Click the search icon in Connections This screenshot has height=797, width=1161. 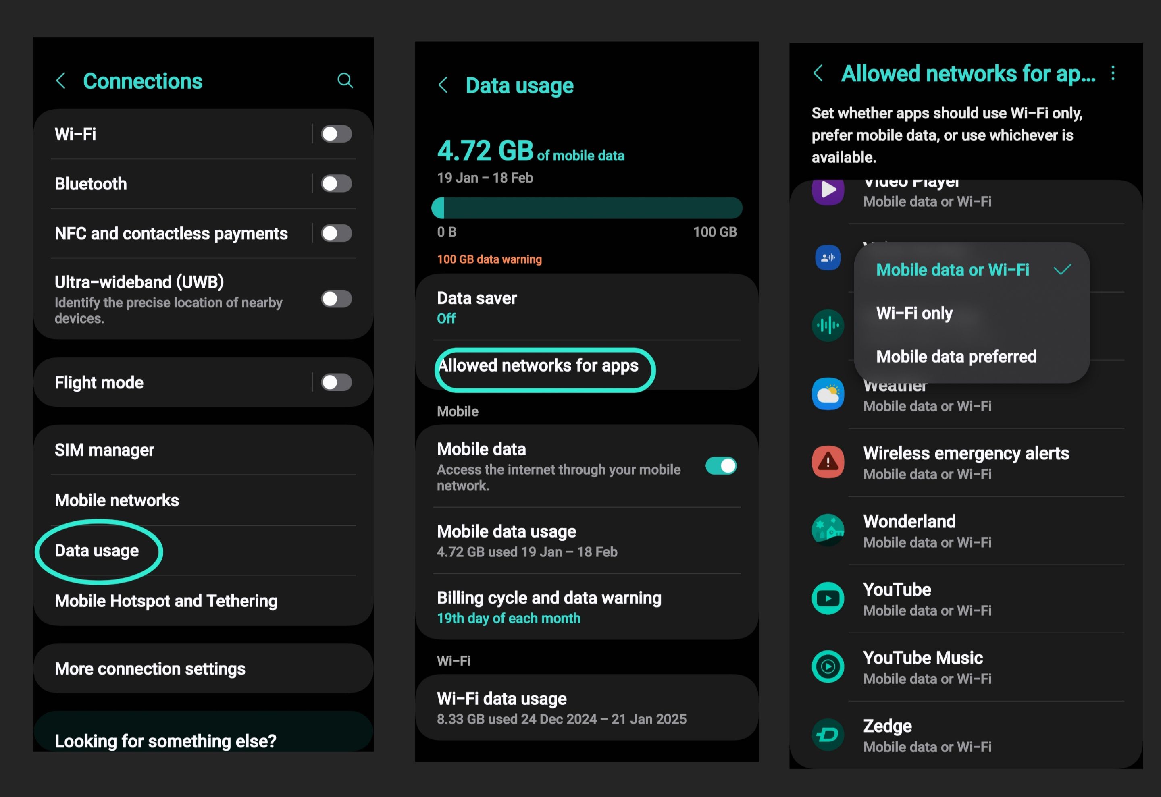345,81
